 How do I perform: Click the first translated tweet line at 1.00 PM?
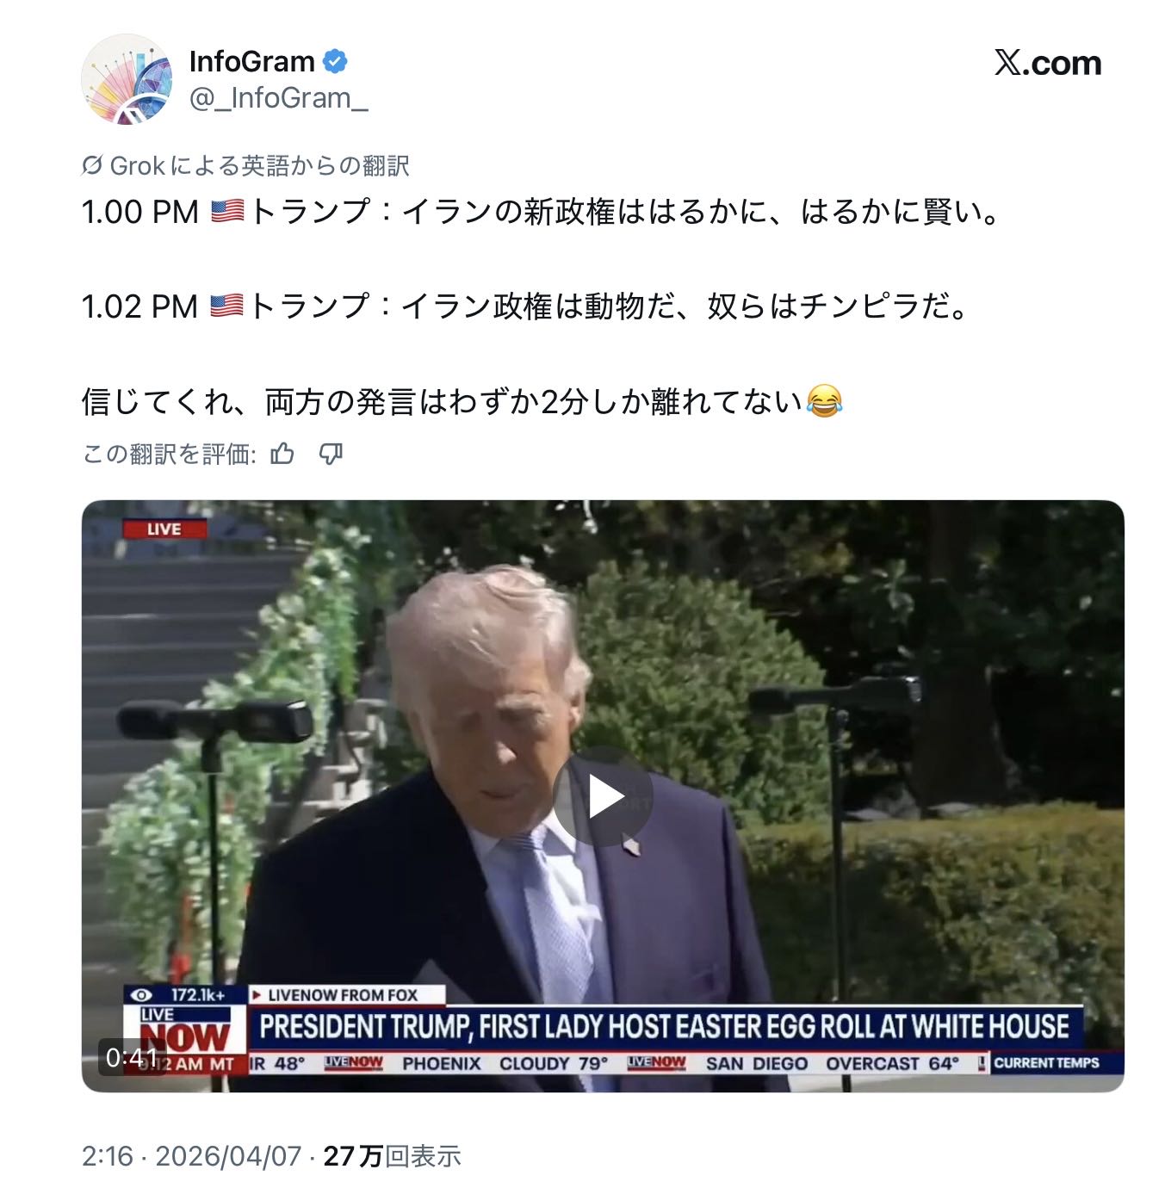tap(542, 212)
